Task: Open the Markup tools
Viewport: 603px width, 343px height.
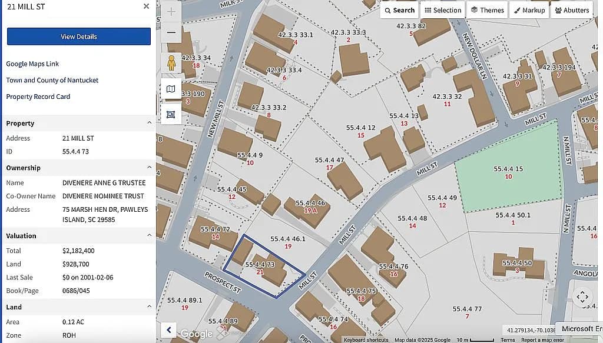Action: pos(529,11)
